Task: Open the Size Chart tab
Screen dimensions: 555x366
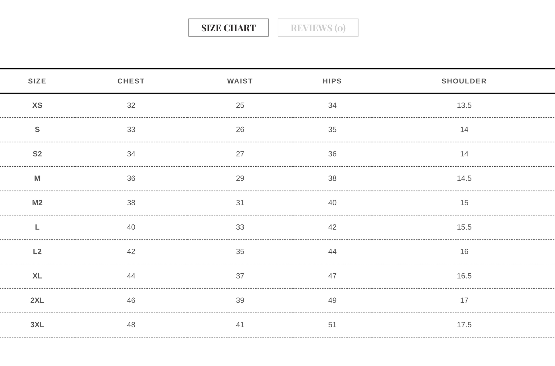Action: point(228,28)
